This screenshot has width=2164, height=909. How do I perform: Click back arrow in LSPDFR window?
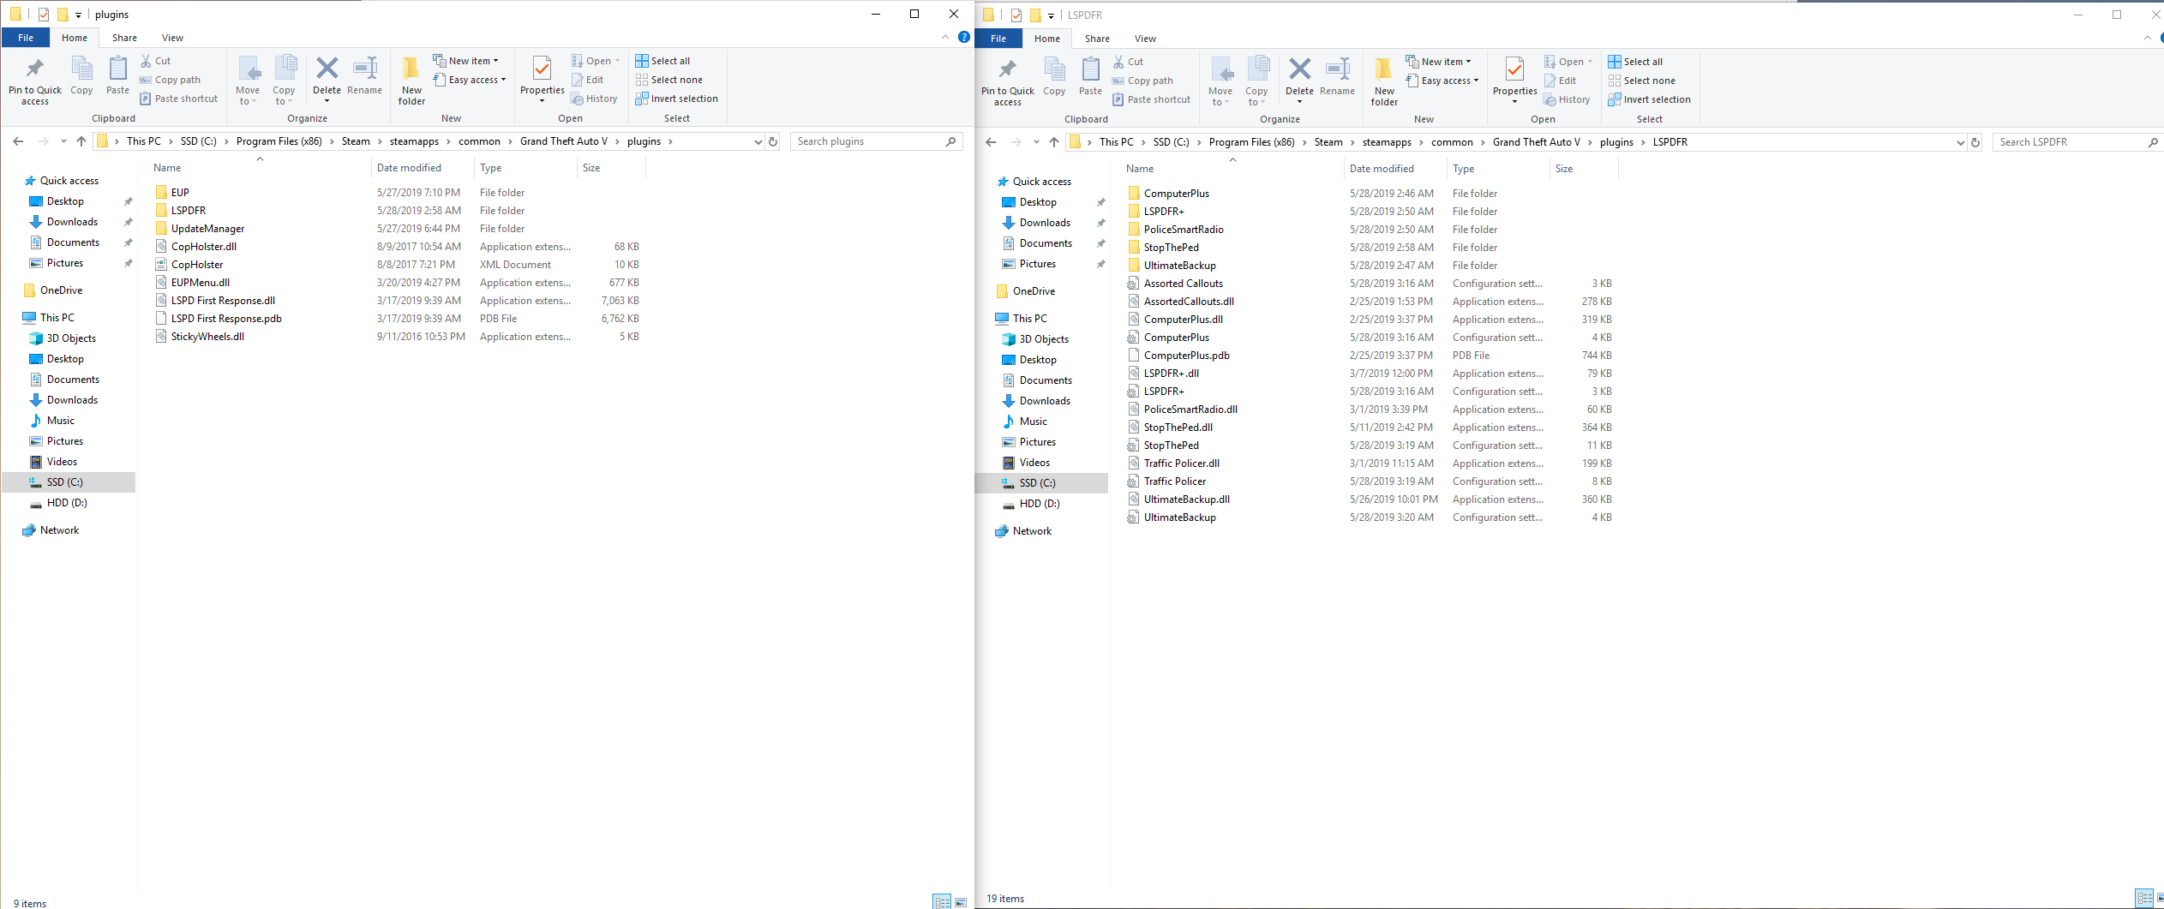click(x=991, y=142)
